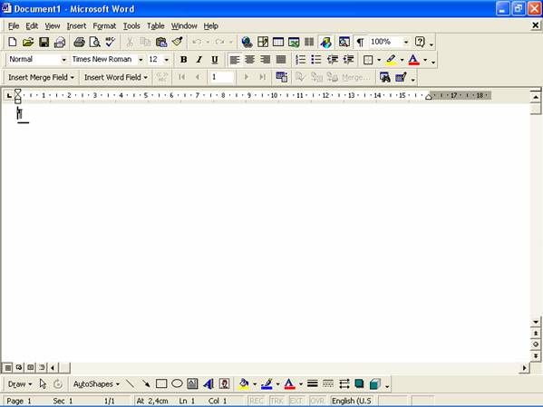This screenshot has width=543, height=407.
Task: Click the Office Assistant help icon
Action: click(x=420, y=43)
